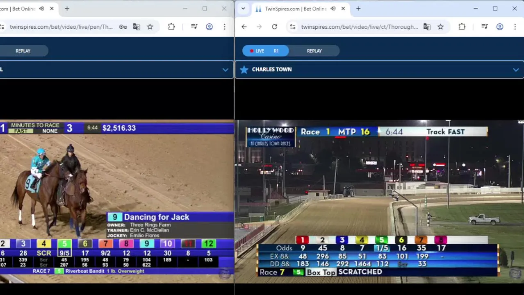
Task: Click 'Emilio Flores' jockey name
Action: pyautogui.click(x=144, y=236)
